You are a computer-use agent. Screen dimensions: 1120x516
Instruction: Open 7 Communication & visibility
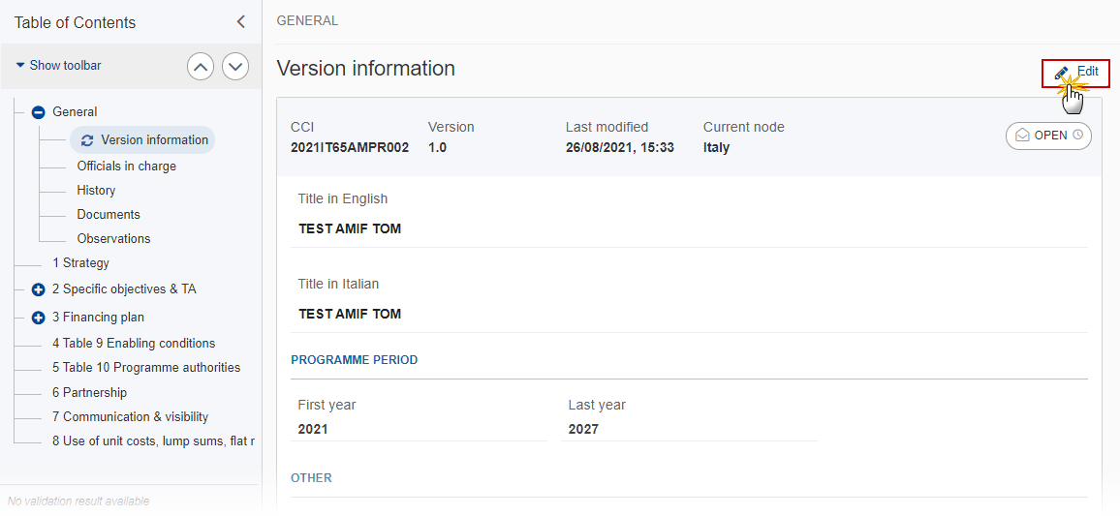130,417
